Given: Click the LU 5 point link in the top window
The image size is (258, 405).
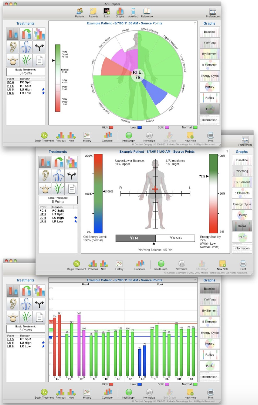Looking at the screenshot, I should click(10, 90).
